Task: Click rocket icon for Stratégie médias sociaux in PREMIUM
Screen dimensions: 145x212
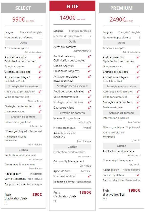Action: click(x=138, y=102)
